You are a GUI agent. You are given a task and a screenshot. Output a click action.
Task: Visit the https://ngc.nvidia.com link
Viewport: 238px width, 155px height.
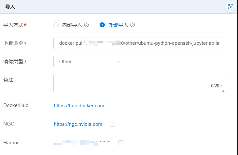78,124
